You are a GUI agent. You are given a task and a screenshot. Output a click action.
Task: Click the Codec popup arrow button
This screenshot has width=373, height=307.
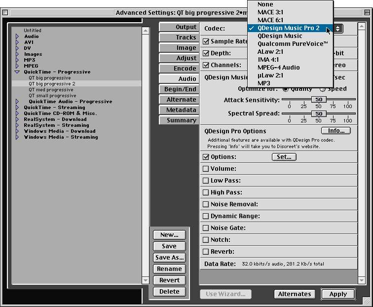point(337,29)
